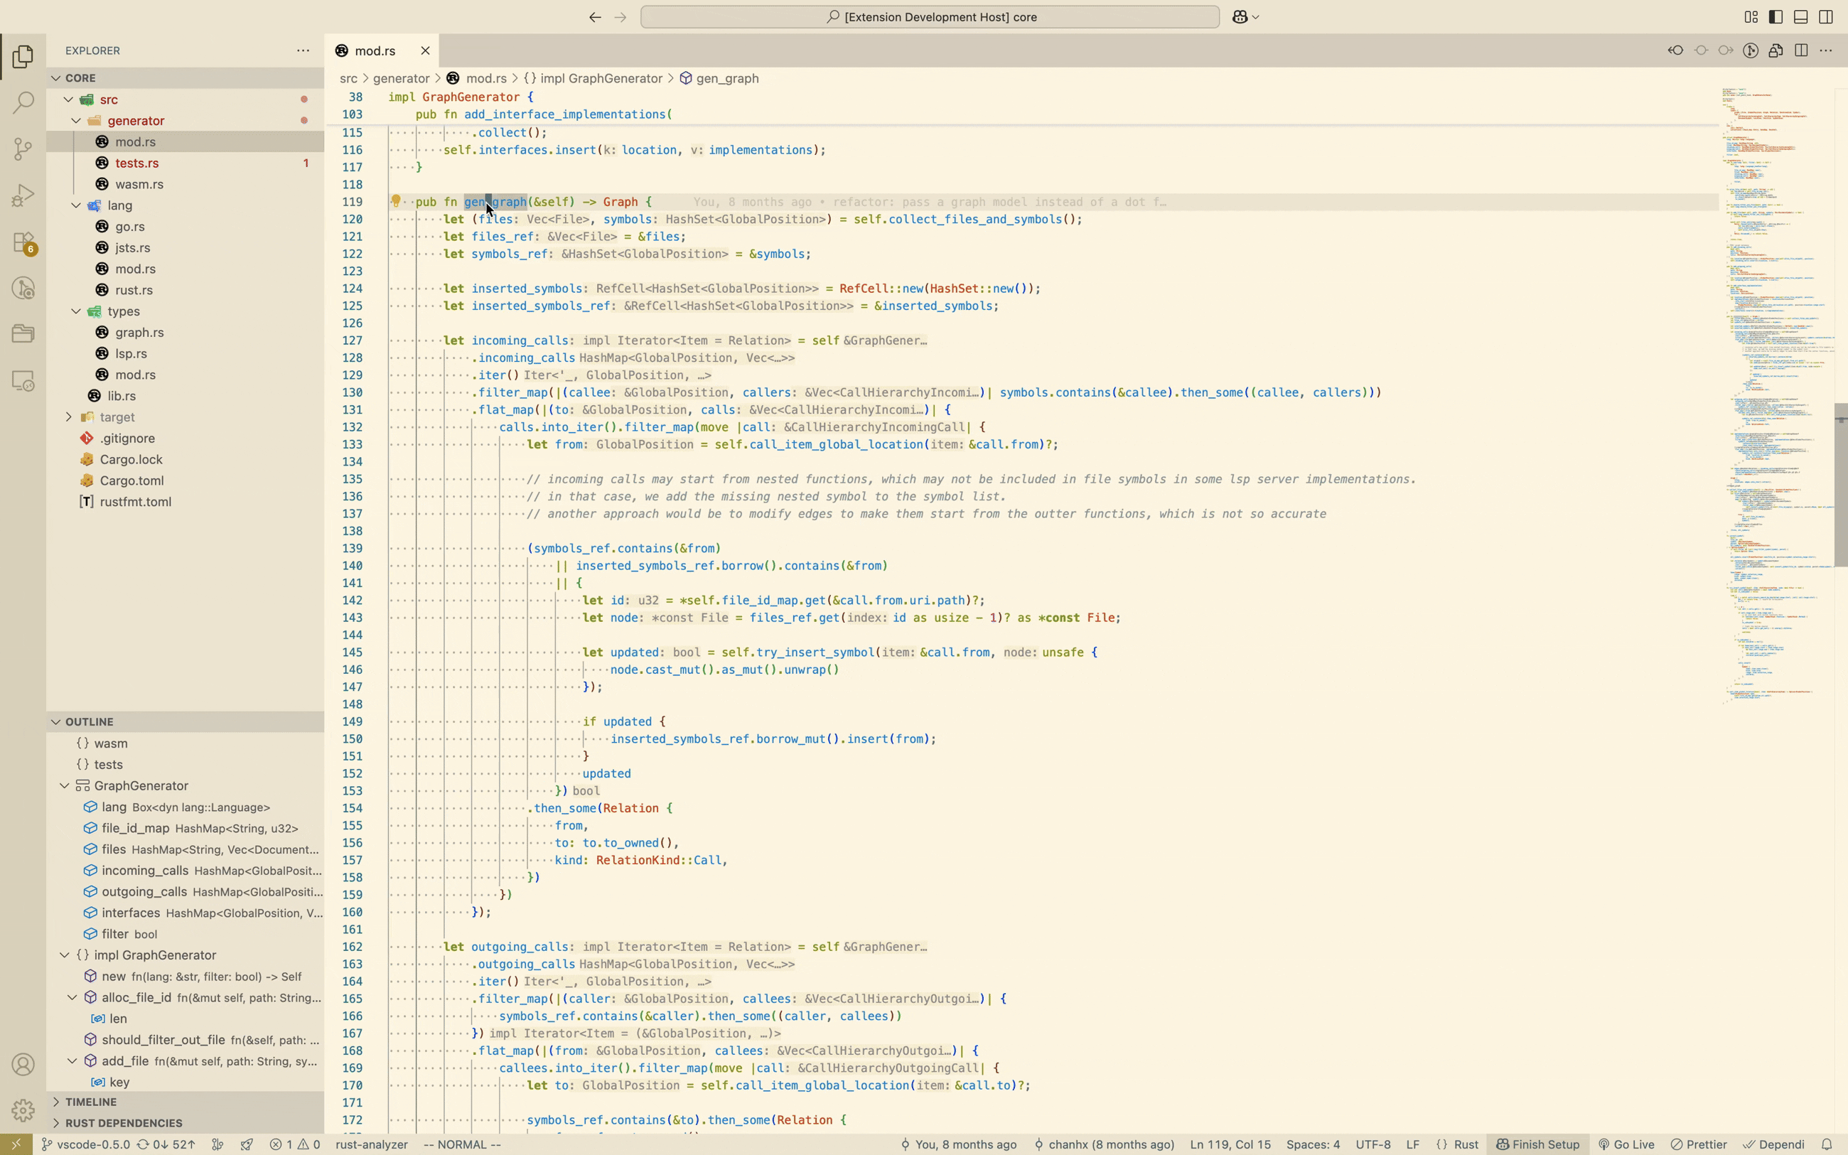Toggle the bottom panel visibility
1848x1155 pixels.
coord(1800,17)
